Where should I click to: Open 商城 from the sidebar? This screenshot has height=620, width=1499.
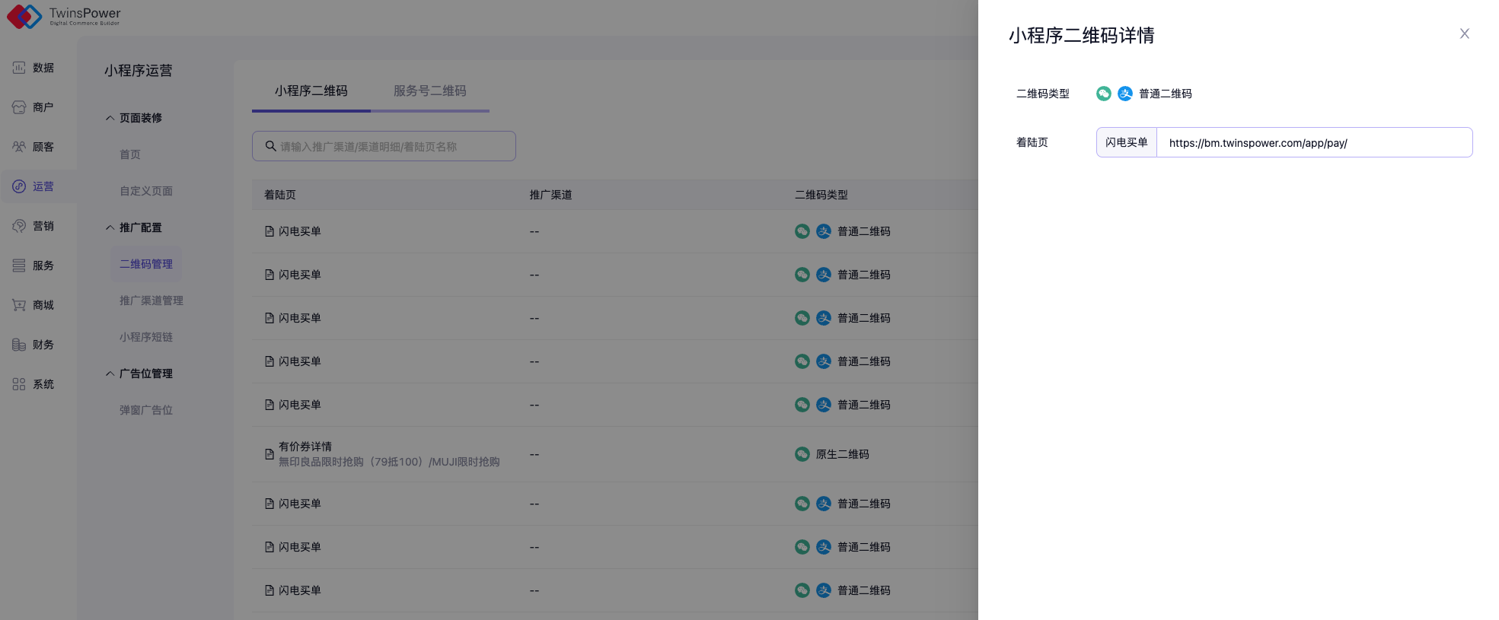[x=34, y=305]
